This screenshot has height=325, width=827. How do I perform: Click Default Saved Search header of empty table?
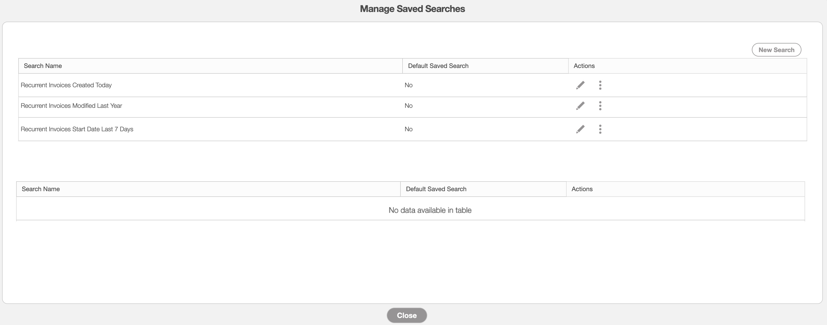436,189
